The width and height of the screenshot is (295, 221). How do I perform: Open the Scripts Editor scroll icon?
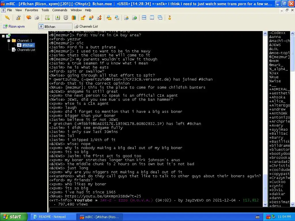point(47,18)
